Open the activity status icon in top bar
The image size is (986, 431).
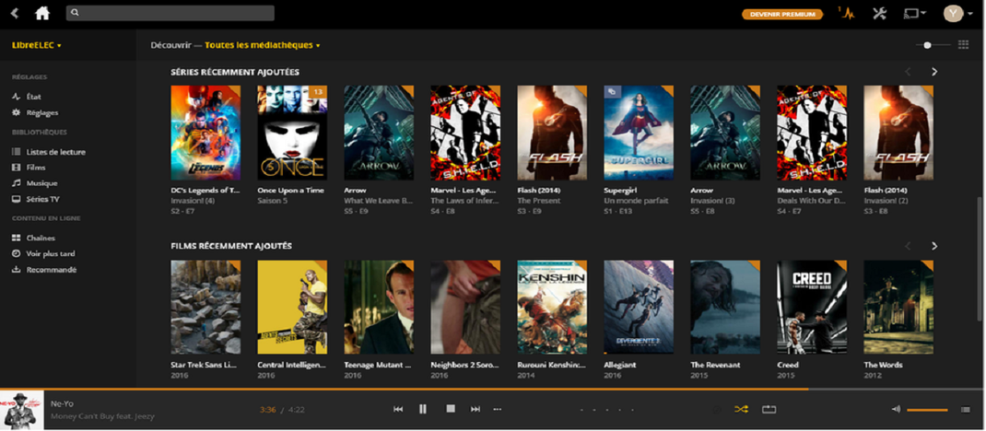click(846, 13)
